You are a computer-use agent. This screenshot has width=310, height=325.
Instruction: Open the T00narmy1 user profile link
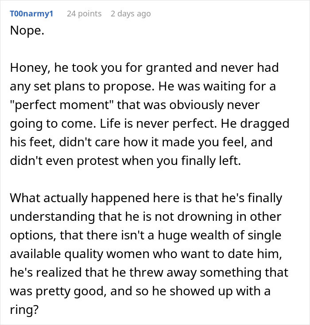click(31, 14)
